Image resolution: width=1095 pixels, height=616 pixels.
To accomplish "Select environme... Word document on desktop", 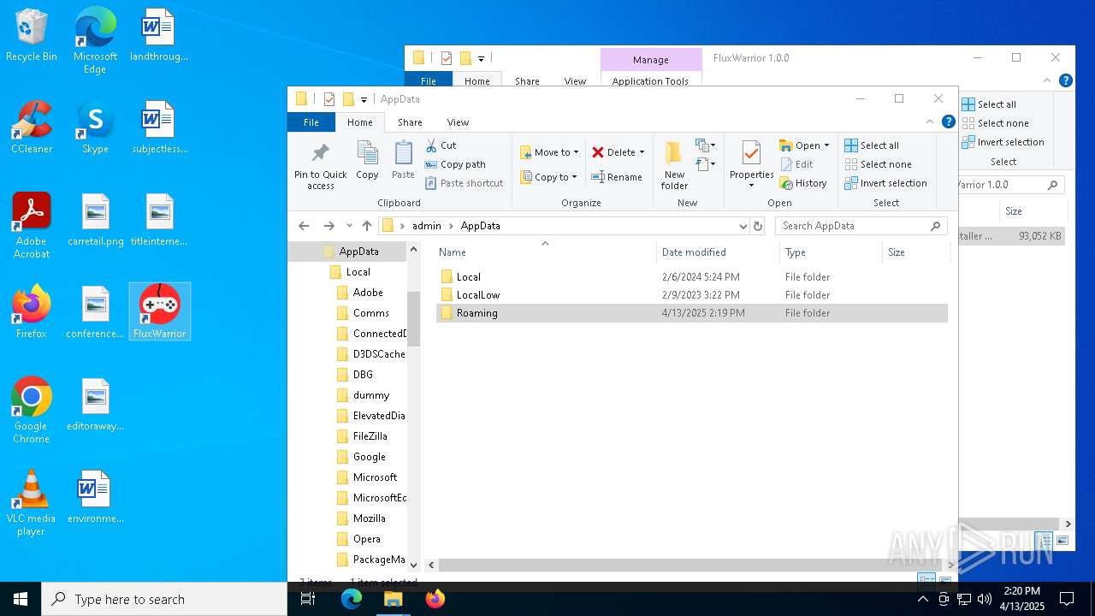I will 95,498.
